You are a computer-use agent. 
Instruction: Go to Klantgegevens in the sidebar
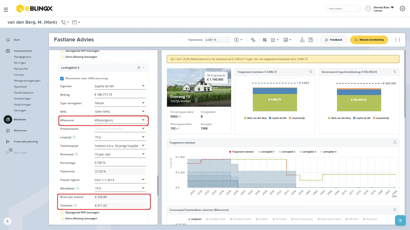point(23,57)
